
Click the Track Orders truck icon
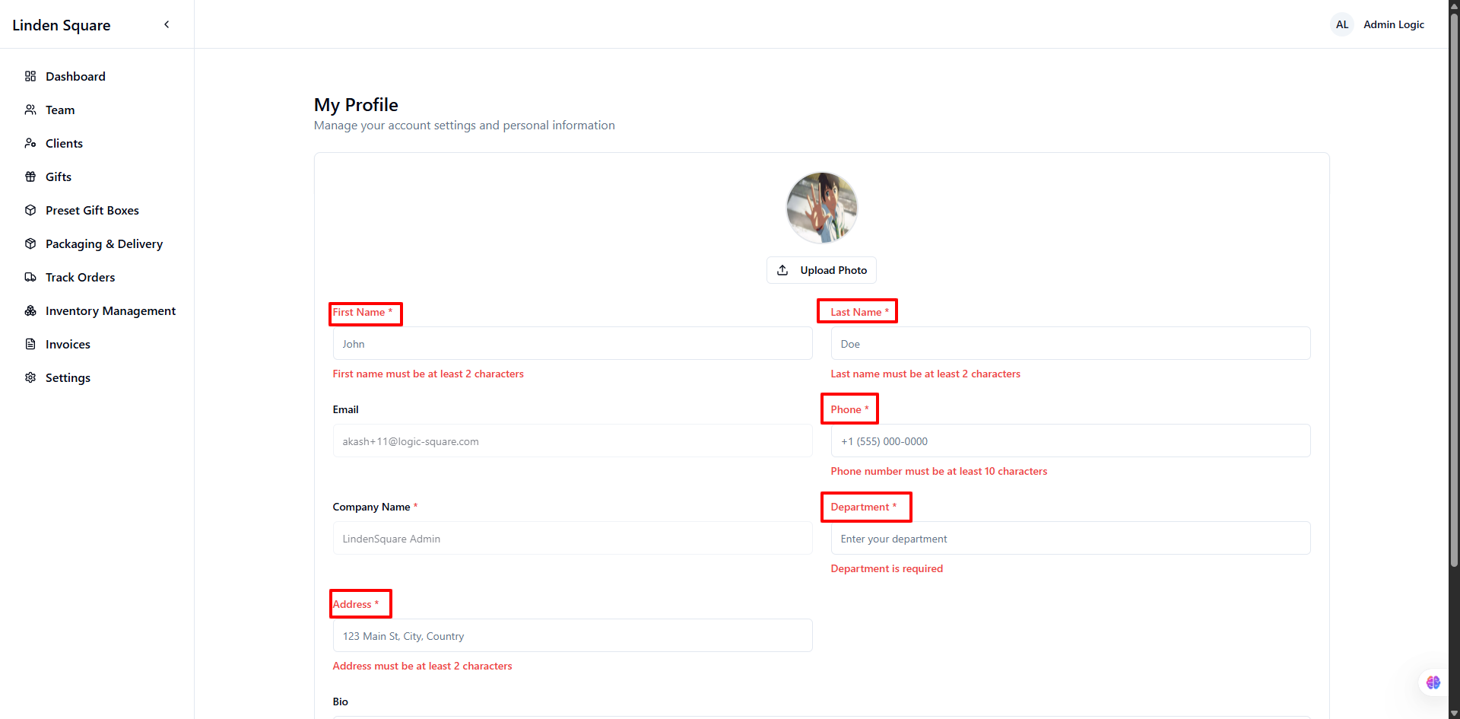[x=30, y=277]
